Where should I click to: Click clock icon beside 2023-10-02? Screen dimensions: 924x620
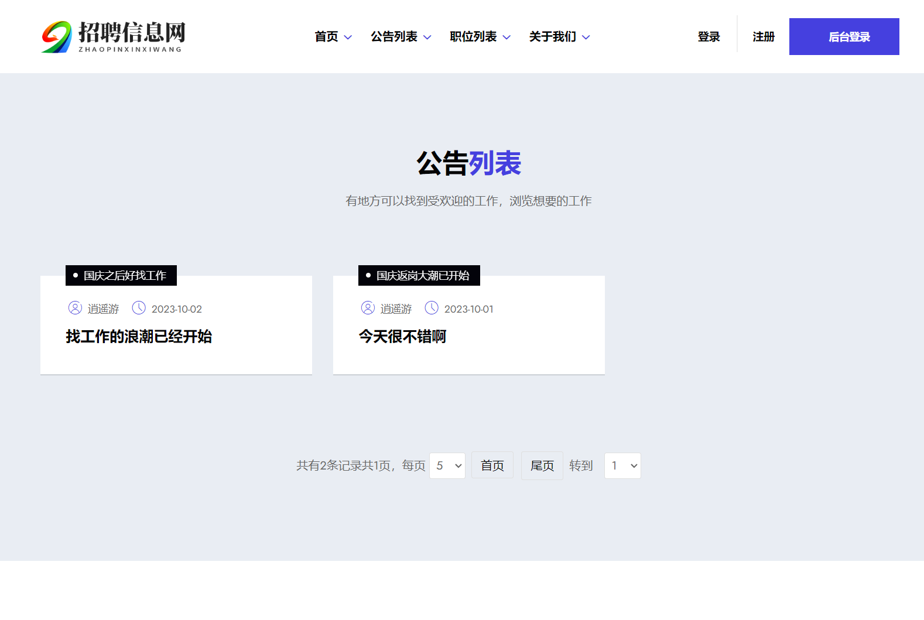pos(139,308)
